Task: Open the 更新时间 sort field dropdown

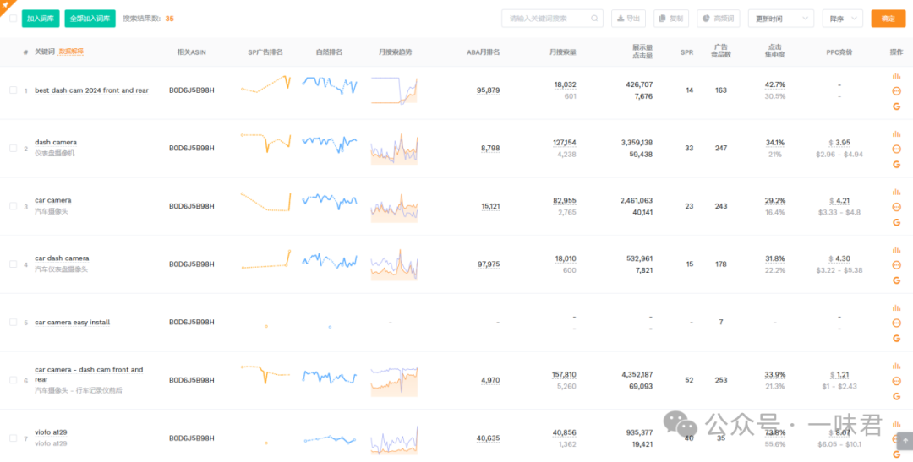Action: point(781,18)
